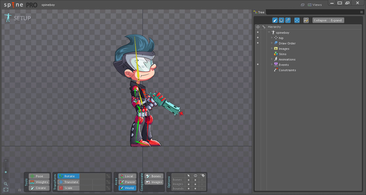
Task: Open the find and replace magnifier icon
Action: point(306,20)
